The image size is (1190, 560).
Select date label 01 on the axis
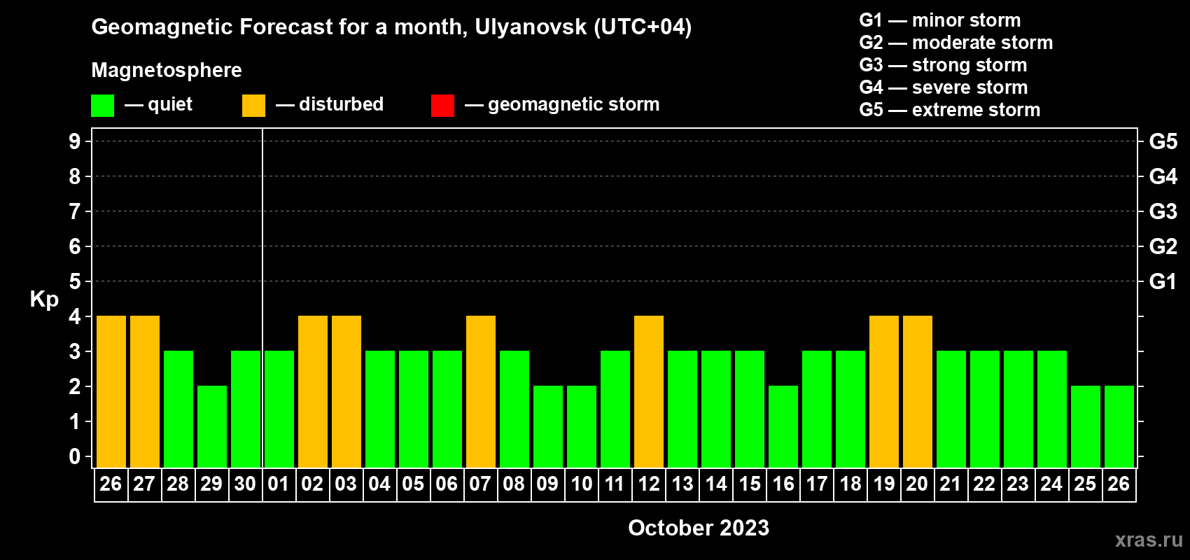click(279, 484)
